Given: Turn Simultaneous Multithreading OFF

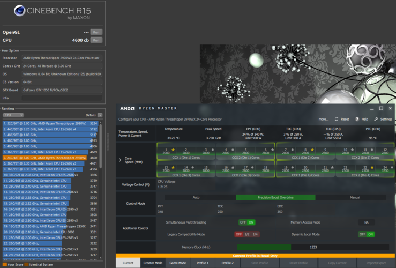Looking at the screenshot, I should tap(243, 222).
